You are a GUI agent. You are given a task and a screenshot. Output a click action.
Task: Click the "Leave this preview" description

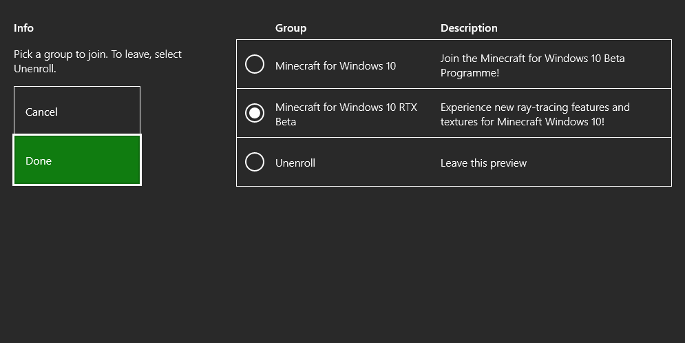coord(483,163)
